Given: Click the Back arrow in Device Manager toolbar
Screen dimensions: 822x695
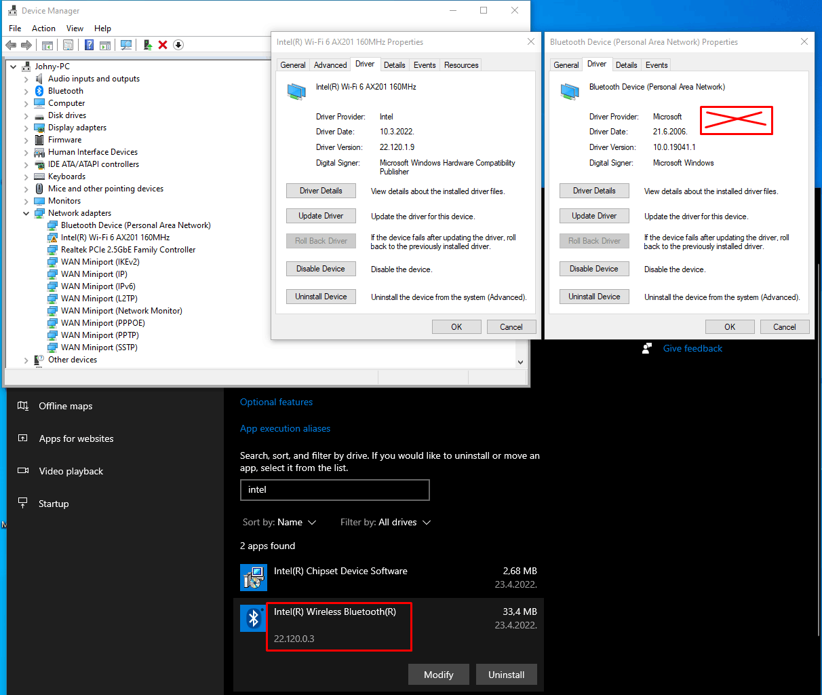Looking at the screenshot, I should click(11, 45).
